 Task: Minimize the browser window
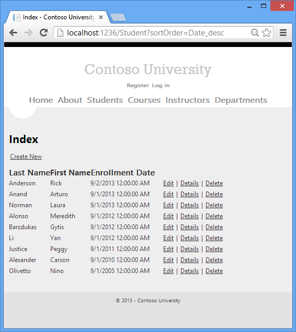(x=249, y=7)
